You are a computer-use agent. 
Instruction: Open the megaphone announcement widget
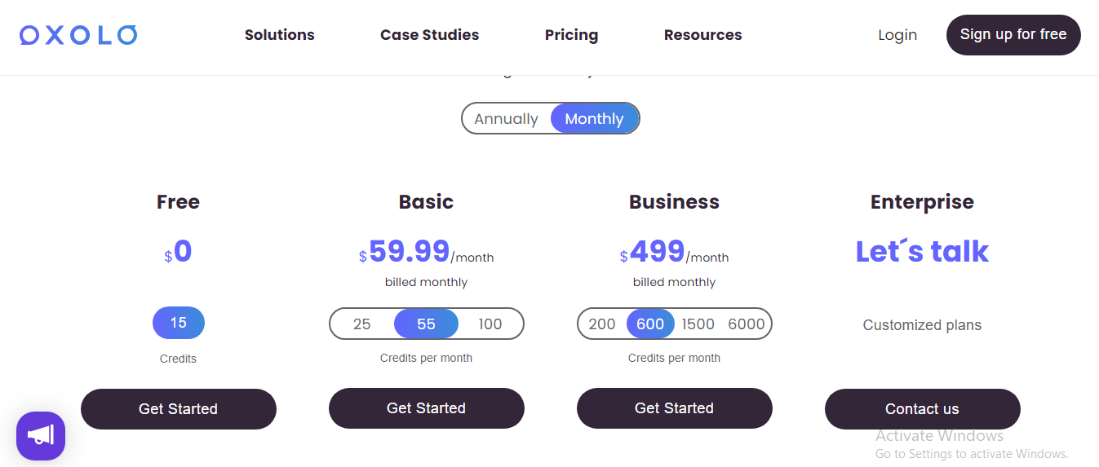point(41,436)
